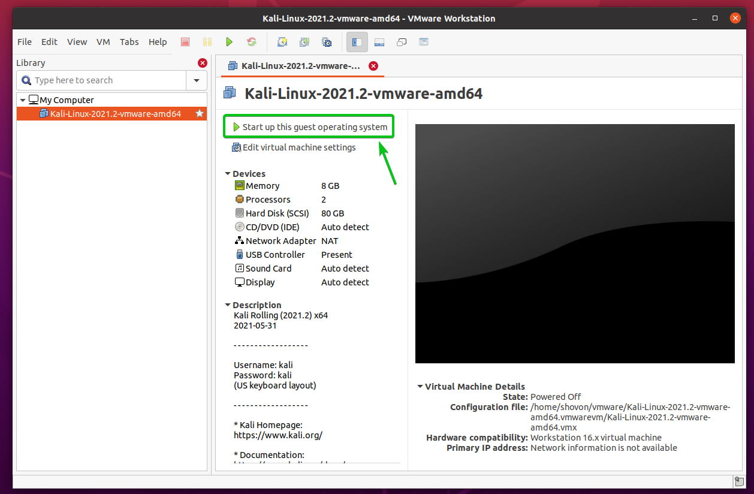
Task: Collapse the Devices section
Action: coord(228,173)
